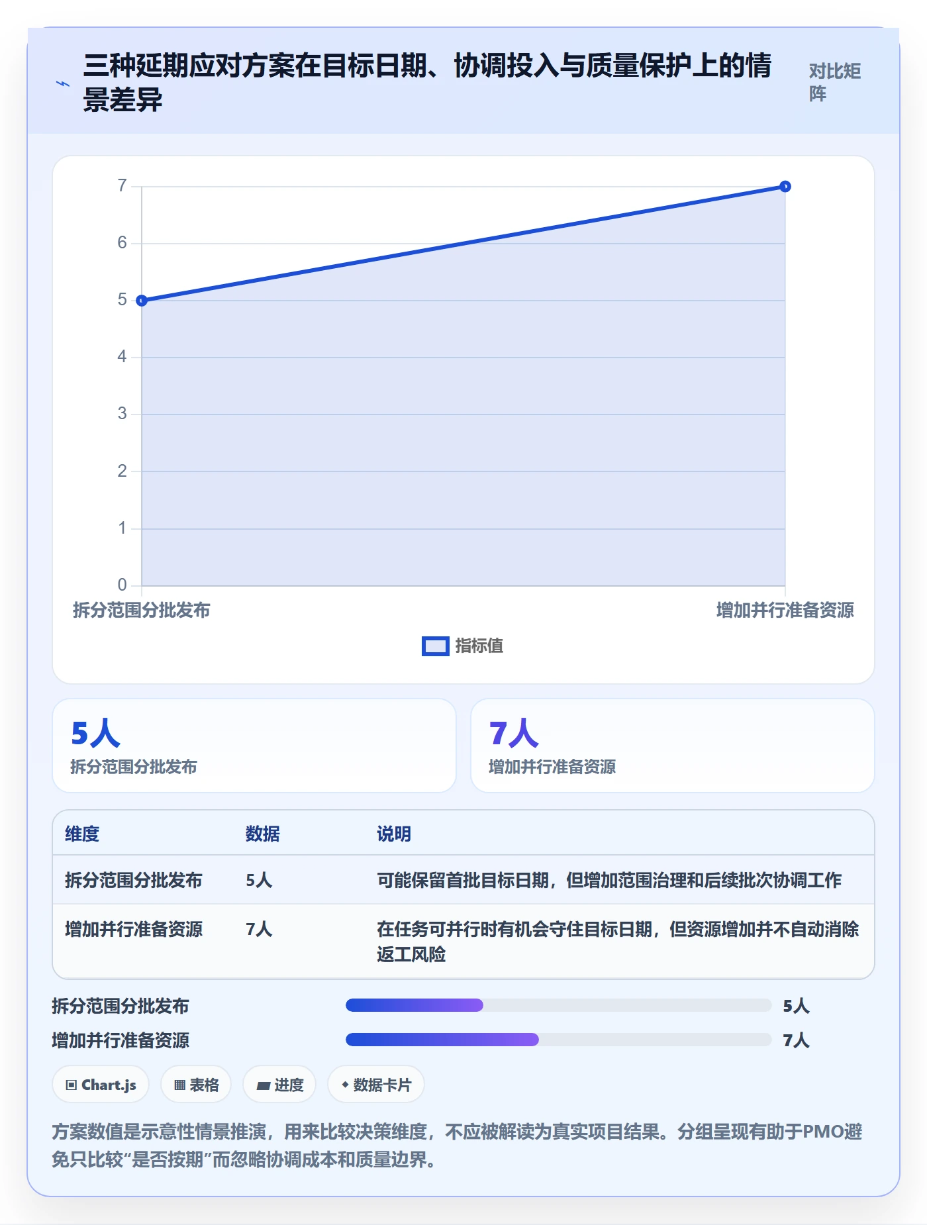Select the chart data point at value 5
This screenshot has height=1225, width=927.
142,301
